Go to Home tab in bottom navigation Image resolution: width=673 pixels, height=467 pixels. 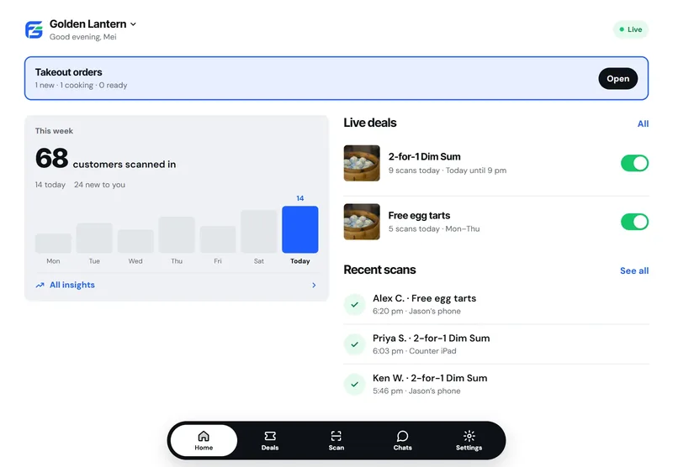pyautogui.click(x=204, y=440)
